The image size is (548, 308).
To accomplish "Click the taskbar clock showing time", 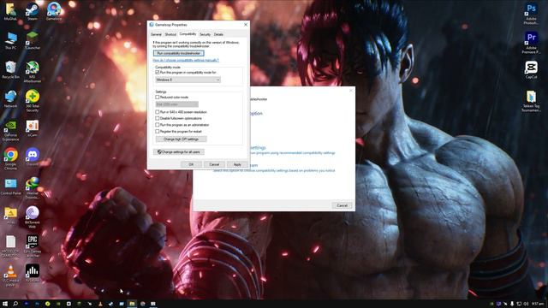I will 538,304.
